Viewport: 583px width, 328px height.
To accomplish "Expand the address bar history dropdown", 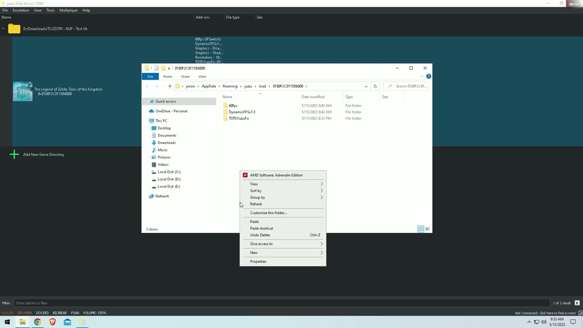I will 366,86.
